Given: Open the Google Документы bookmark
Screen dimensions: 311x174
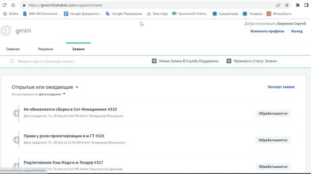Looking at the screenshot, I should coord(83,14).
